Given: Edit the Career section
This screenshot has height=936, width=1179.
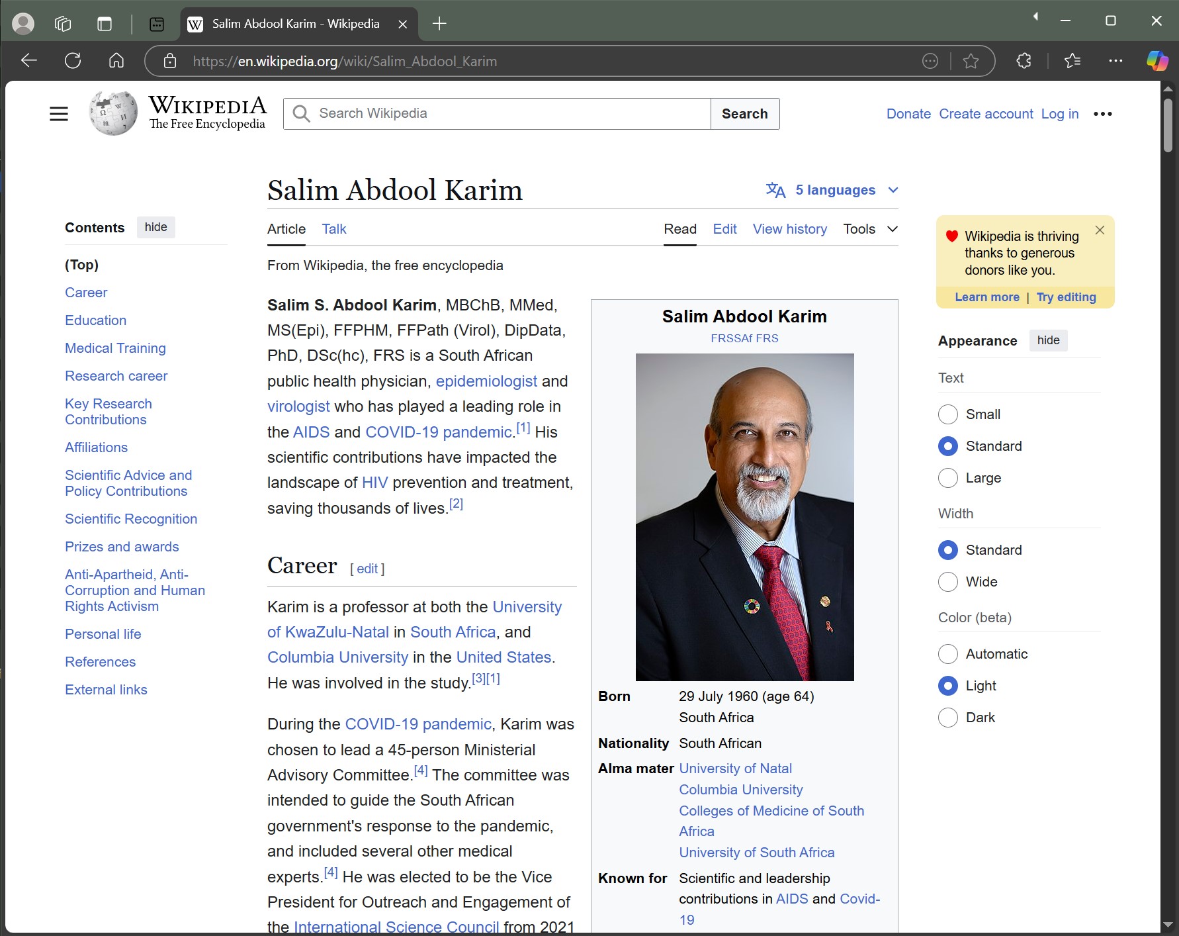Looking at the screenshot, I should pos(367,569).
